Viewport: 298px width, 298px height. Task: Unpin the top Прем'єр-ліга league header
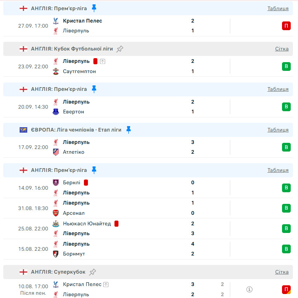pos(94,8)
